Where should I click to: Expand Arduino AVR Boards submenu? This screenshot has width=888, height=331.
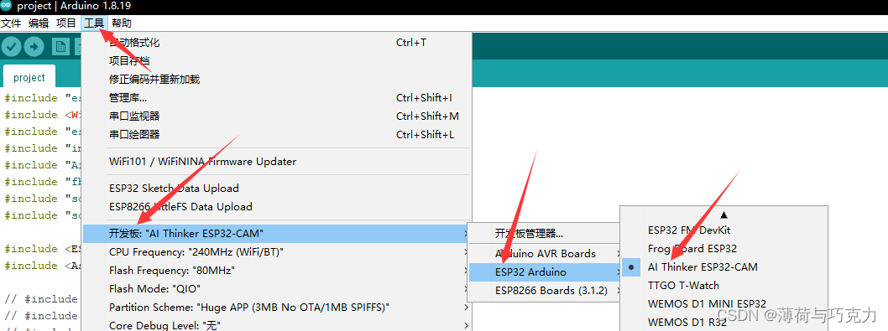point(545,253)
